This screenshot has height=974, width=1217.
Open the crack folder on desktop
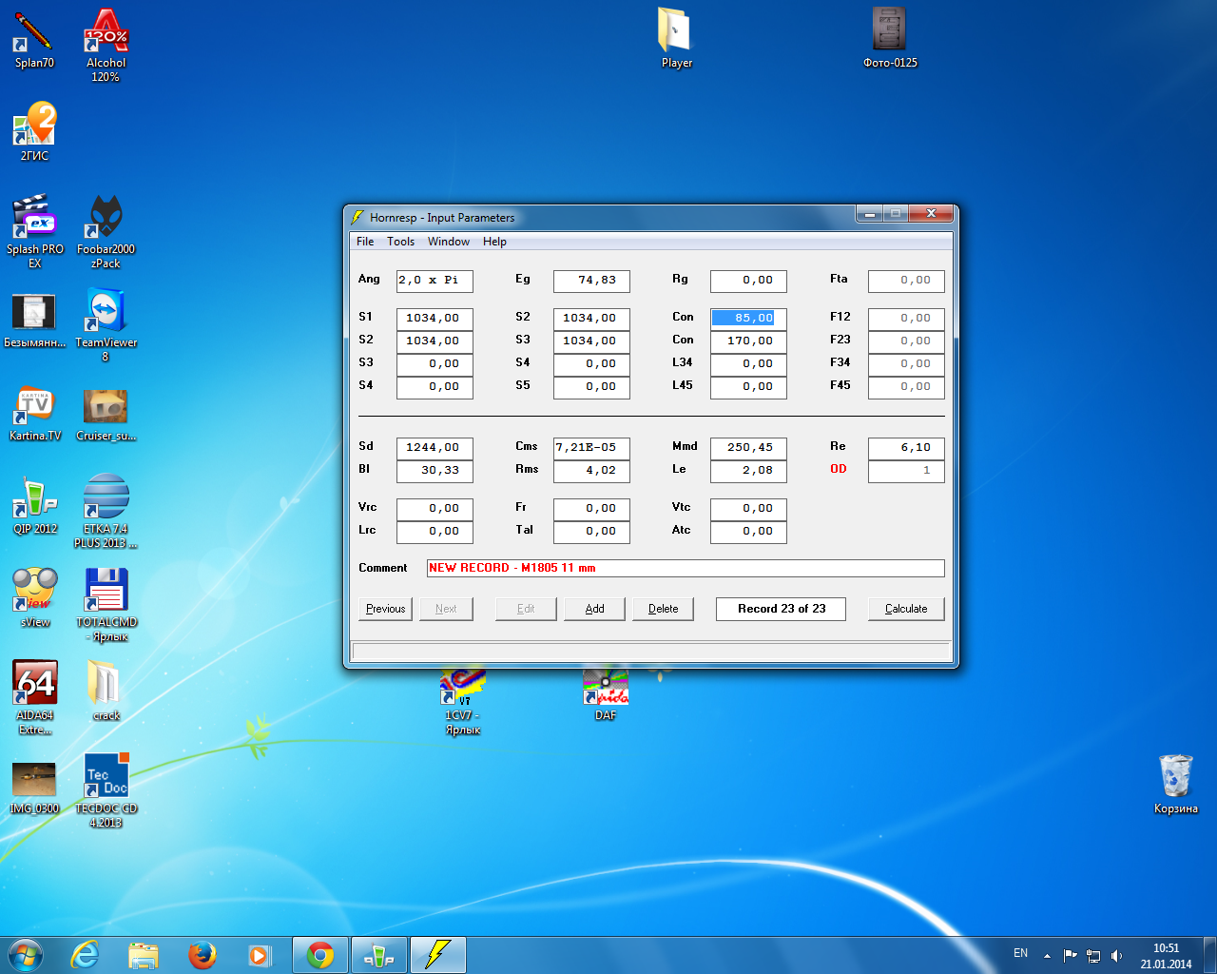(x=106, y=692)
